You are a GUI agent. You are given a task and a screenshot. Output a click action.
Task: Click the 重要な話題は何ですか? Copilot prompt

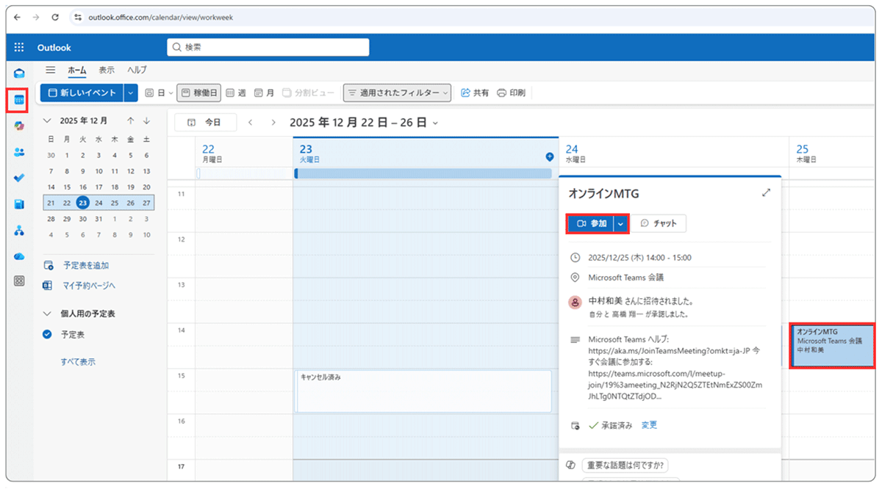point(626,465)
